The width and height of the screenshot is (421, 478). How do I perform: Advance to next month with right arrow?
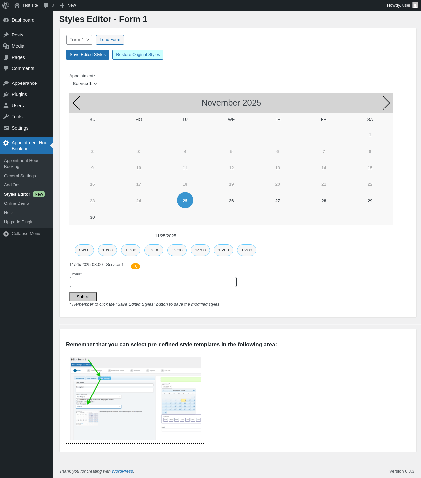tap(386, 103)
